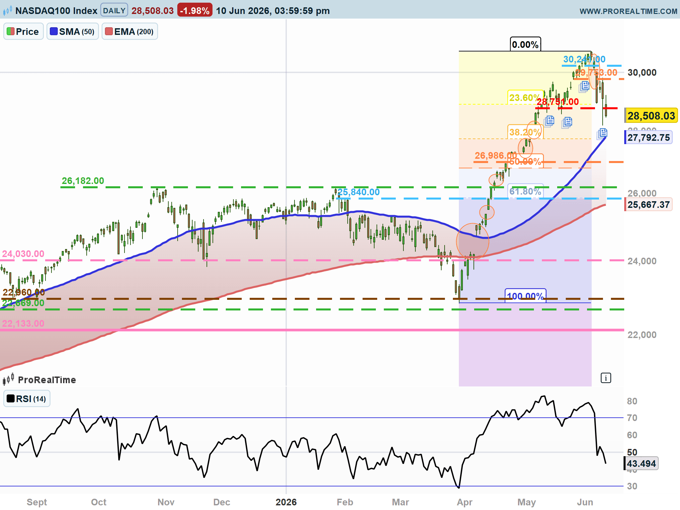Click the 26,986.00 orange level label
Viewport: 680px width, 510px height.
pyautogui.click(x=496, y=155)
